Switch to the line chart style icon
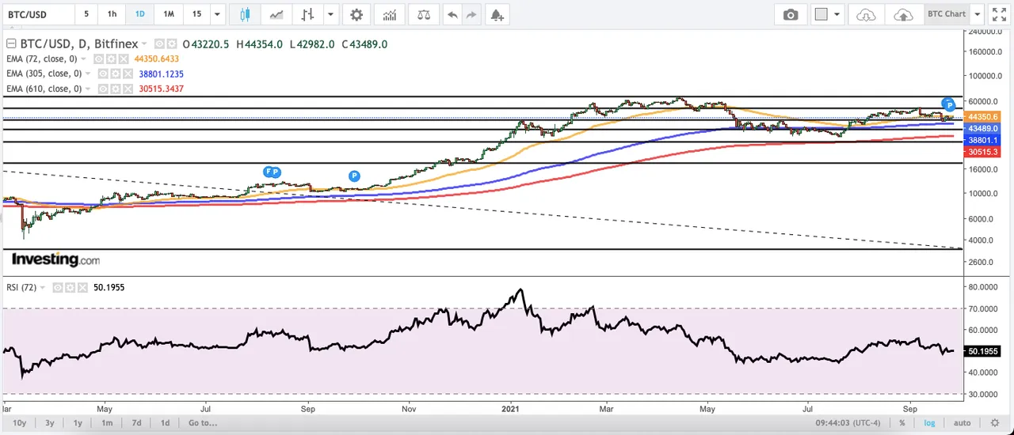This screenshot has width=1014, height=435. (276, 14)
